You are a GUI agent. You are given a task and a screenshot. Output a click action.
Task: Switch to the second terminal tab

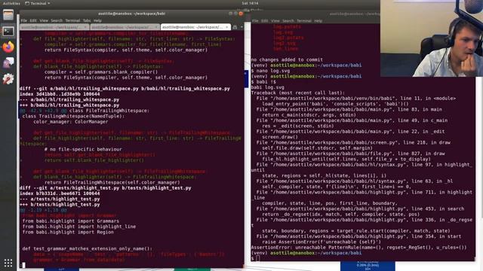125,27
